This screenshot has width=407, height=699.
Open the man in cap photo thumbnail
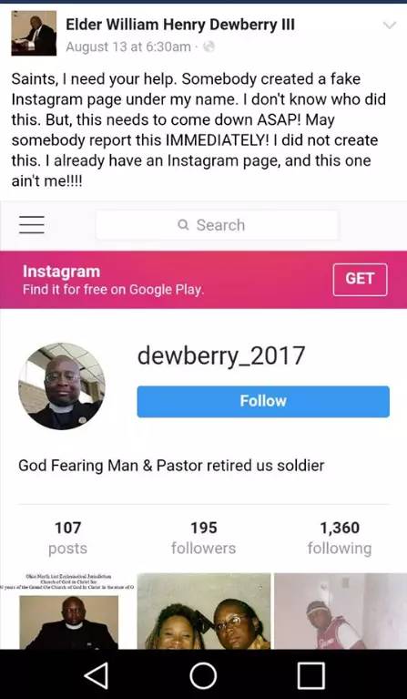click(x=341, y=612)
